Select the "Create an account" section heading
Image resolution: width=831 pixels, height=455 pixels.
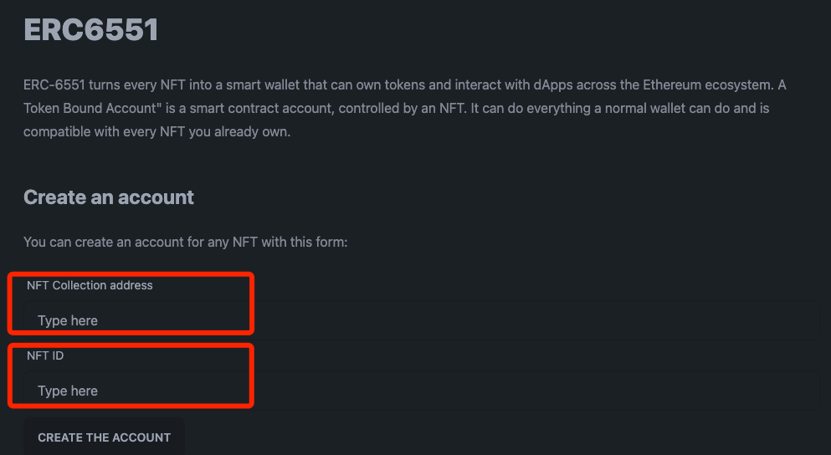[109, 197]
